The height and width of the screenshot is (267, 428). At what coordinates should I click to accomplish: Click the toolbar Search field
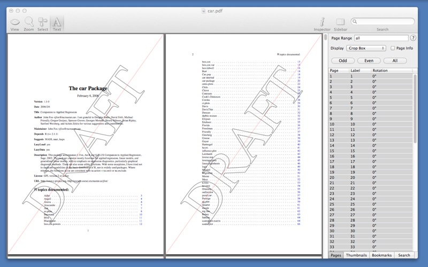pyautogui.click(x=383, y=21)
